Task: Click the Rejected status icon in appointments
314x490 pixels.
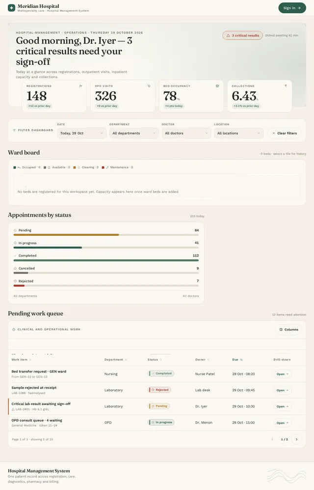Action: point(15,281)
